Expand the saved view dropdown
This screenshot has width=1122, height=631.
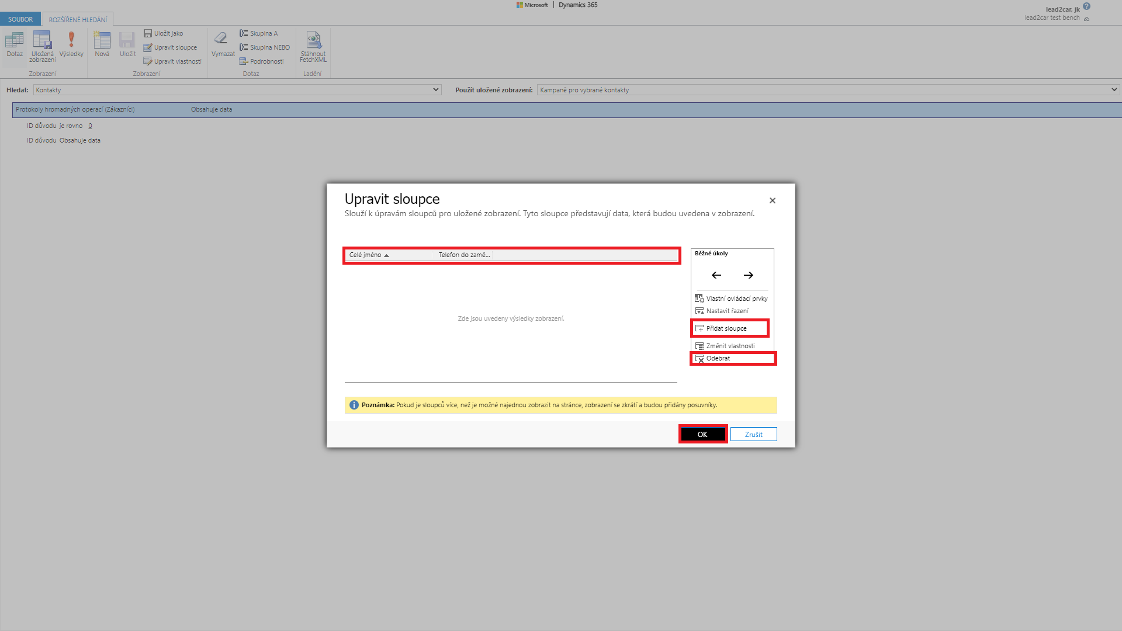[x=1114, y=90]
